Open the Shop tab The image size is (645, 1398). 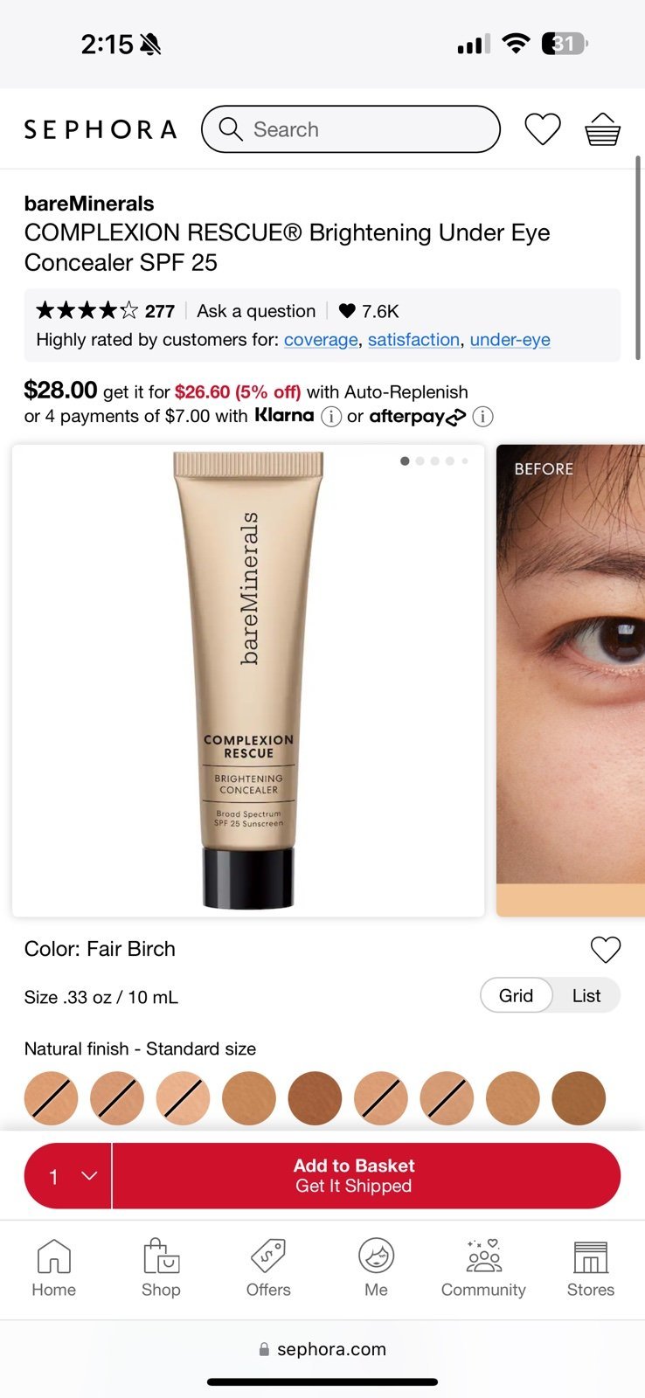pos(161,1269)
